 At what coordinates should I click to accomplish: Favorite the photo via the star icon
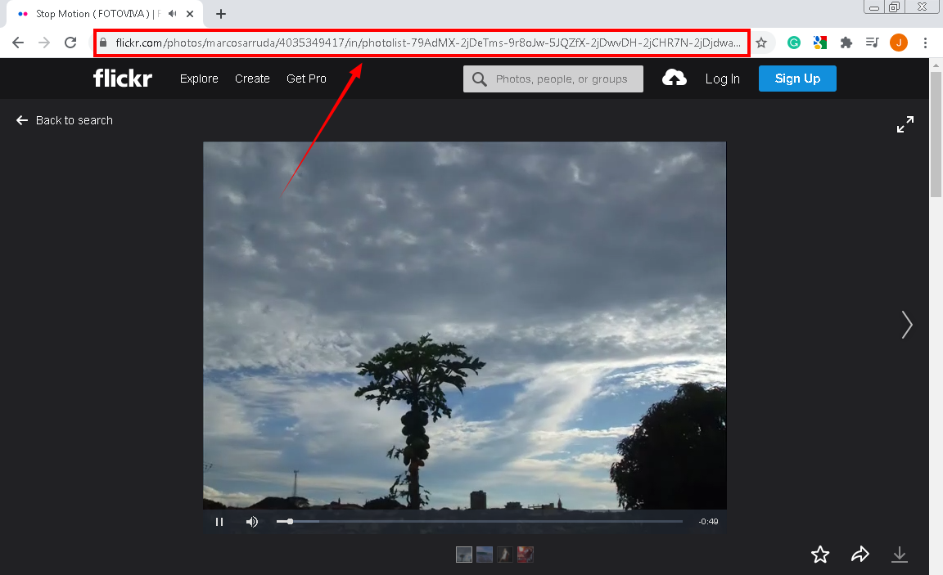820,555
